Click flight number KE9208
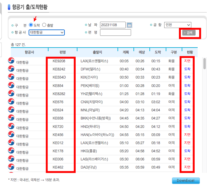The height and width of the screenshot is (186, 207). (59, 61)
